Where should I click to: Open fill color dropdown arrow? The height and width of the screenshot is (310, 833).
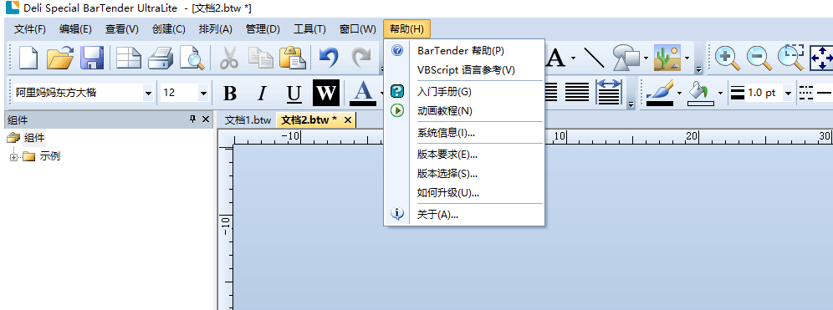pyautogui.click(x=720, y=93)
